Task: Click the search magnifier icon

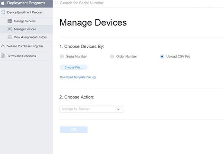Action: [x=56, y=3]
